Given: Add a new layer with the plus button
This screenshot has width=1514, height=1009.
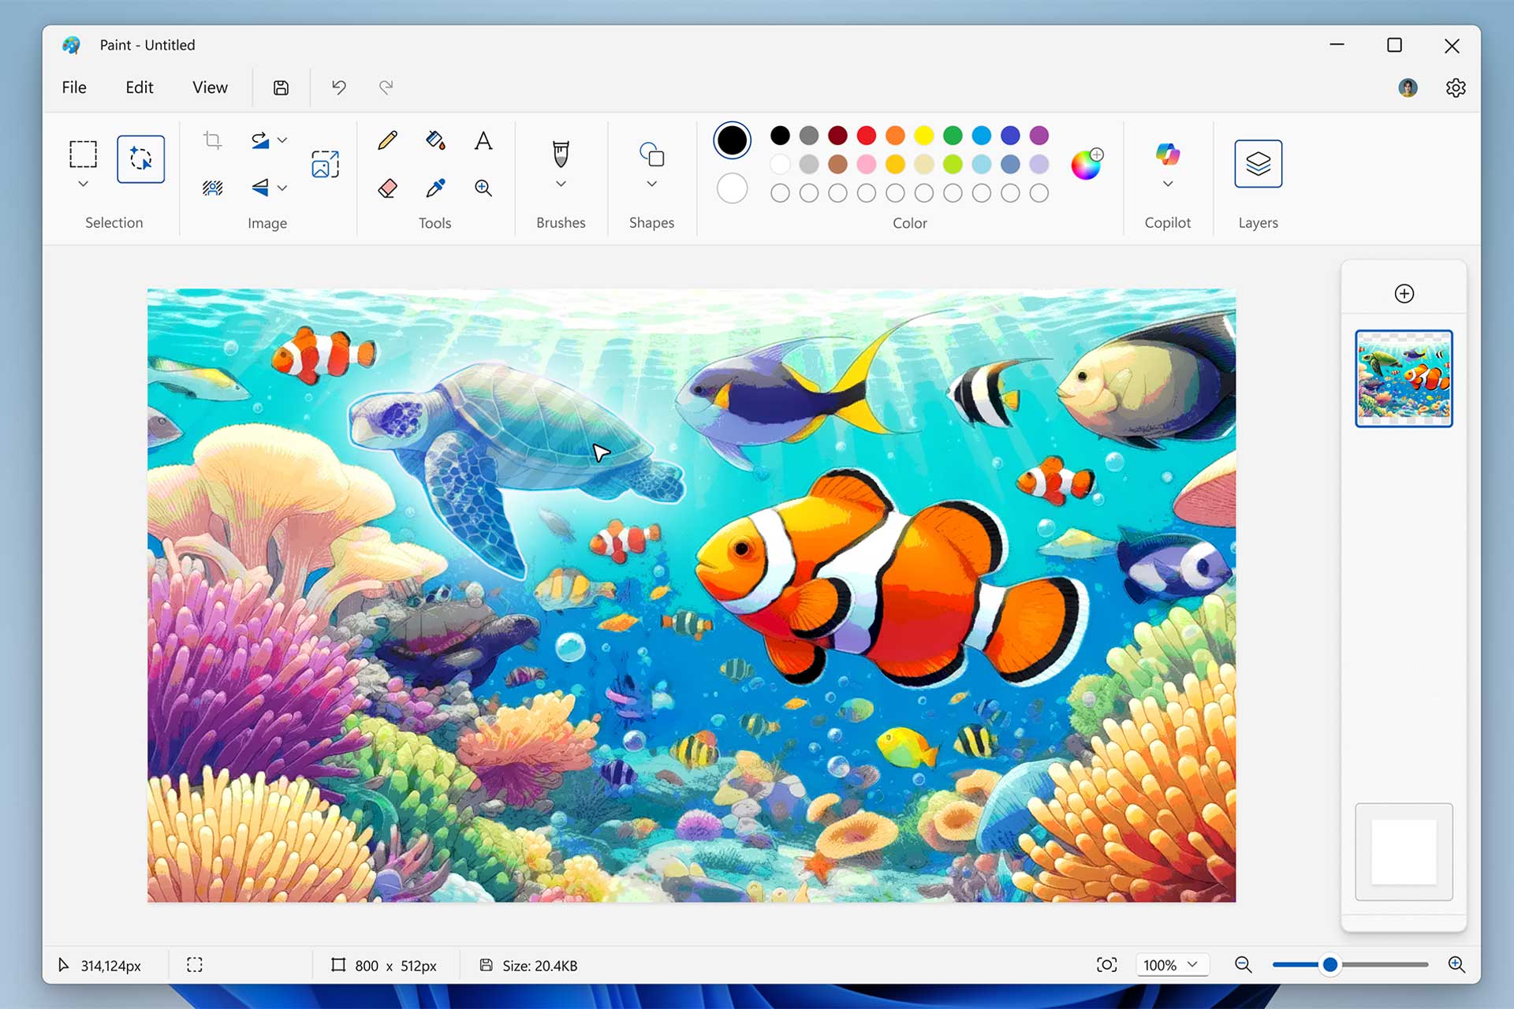Looking at the screenshot, I should pos(1404,293).
